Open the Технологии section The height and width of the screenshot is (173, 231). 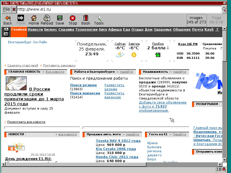point(86,29)
